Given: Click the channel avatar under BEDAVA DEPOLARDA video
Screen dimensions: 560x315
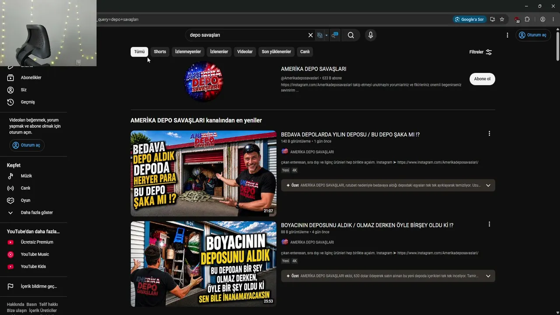Looking at the screenshot, I should click(285, 151).
